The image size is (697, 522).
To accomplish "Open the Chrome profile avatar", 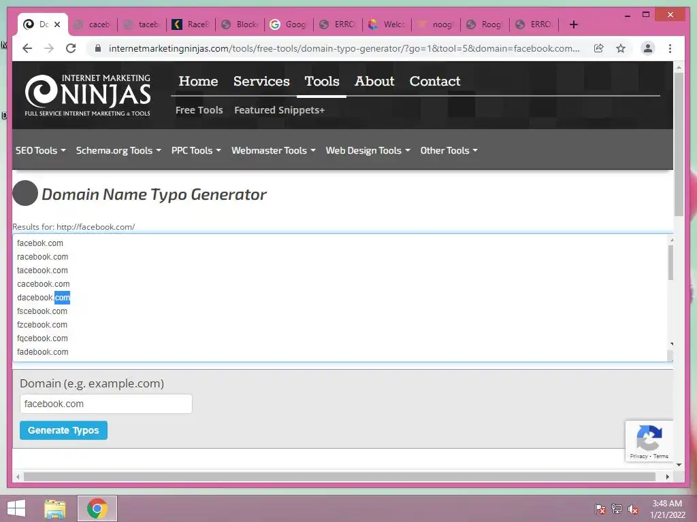I will [x=648, y=48].
